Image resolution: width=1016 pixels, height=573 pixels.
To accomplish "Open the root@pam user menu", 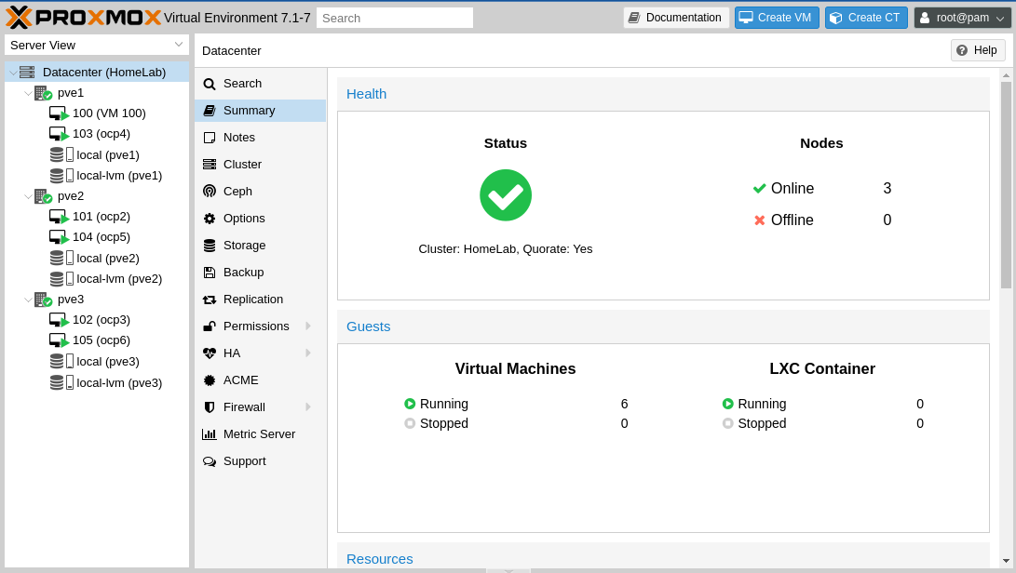I will (962, 16).
